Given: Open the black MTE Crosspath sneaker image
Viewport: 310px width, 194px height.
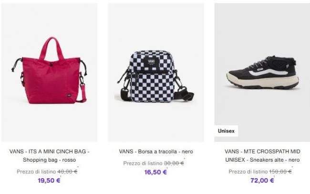Looking at the screenshot, I should coord(262,72).
